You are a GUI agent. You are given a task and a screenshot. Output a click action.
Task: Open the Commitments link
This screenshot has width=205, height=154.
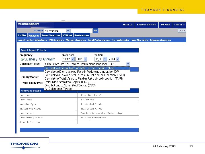click(120, 40)
